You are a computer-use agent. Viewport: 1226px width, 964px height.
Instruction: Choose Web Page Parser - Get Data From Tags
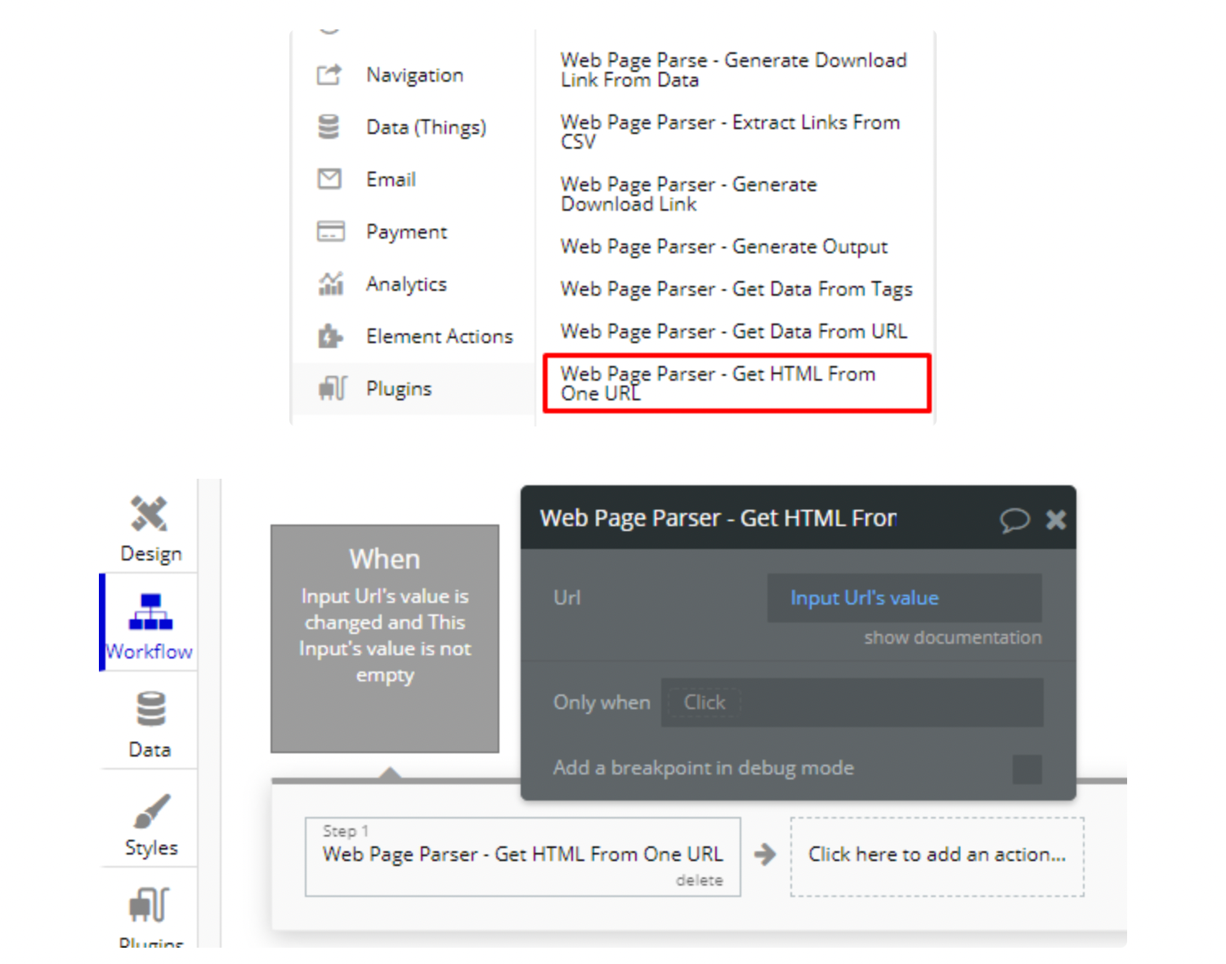coord(736,289)
